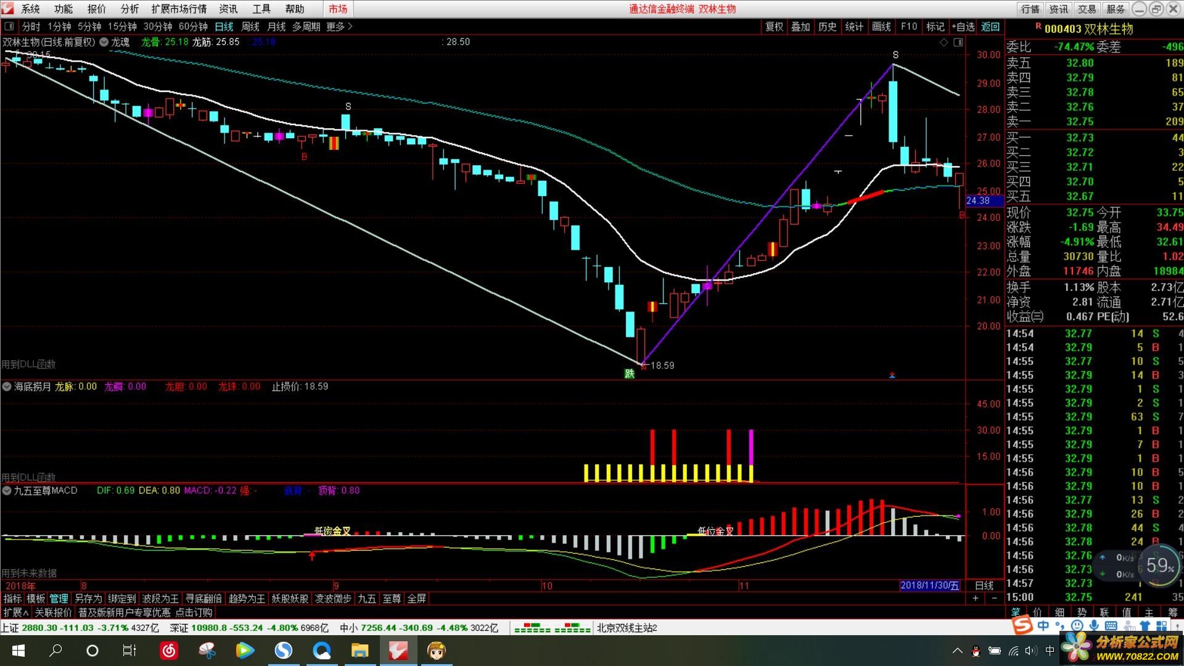Switch to 月线 monthly chart
The height and width of the screenshot is (666, 1184).
pyautogui.click(x=276, y=27)
